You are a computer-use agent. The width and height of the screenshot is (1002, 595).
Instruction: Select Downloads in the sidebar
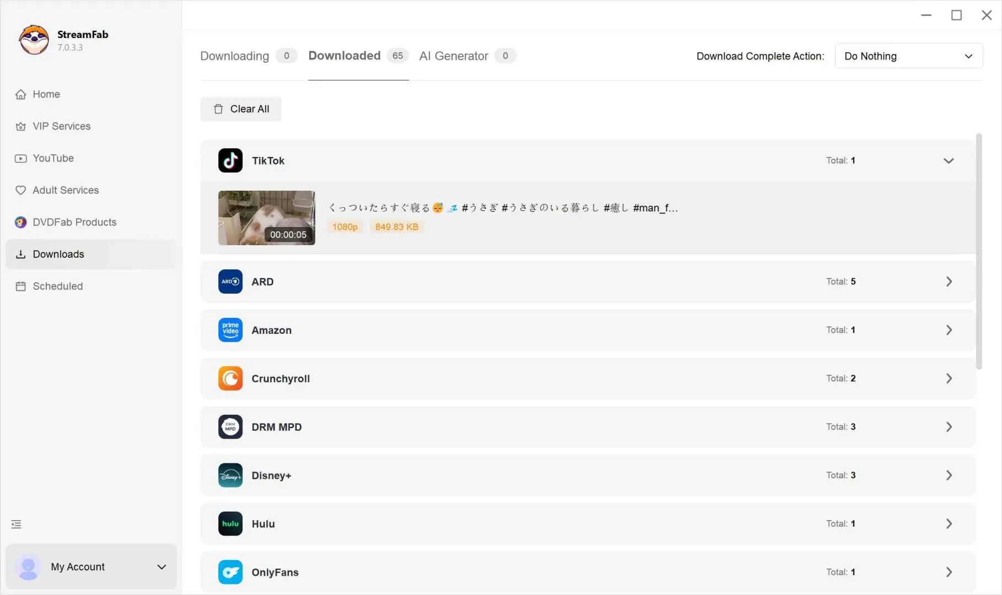pyautogui.click(x=91, y=254)
